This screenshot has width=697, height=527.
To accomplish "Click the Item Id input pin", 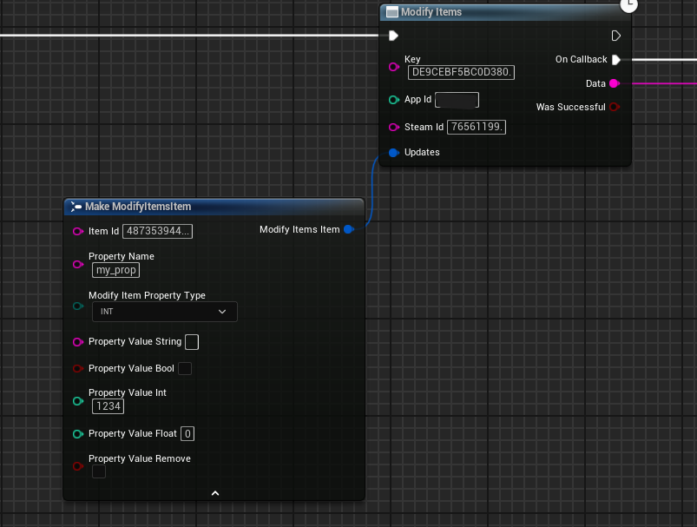I will (x=78, y=231).
